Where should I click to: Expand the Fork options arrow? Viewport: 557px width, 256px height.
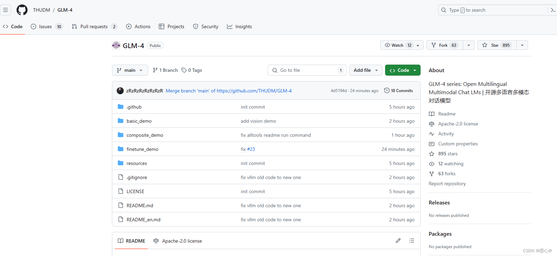(469, 45)
